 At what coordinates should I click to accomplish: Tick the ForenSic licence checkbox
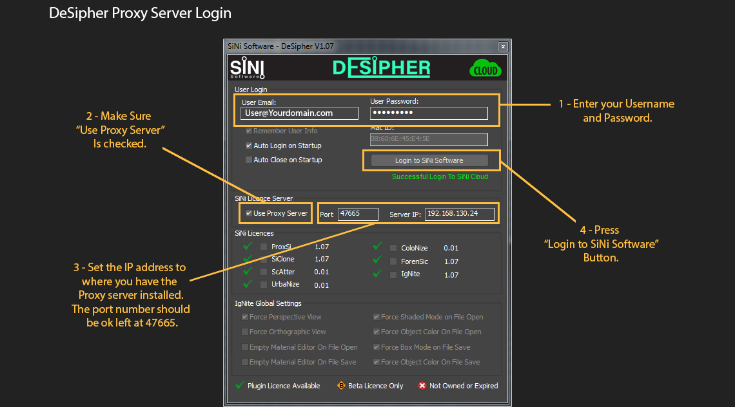tap(393, 261)
